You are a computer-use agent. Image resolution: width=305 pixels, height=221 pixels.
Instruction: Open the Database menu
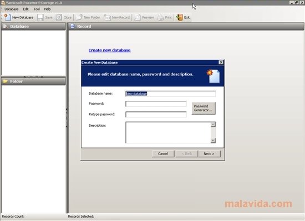(x=11, y=9)
